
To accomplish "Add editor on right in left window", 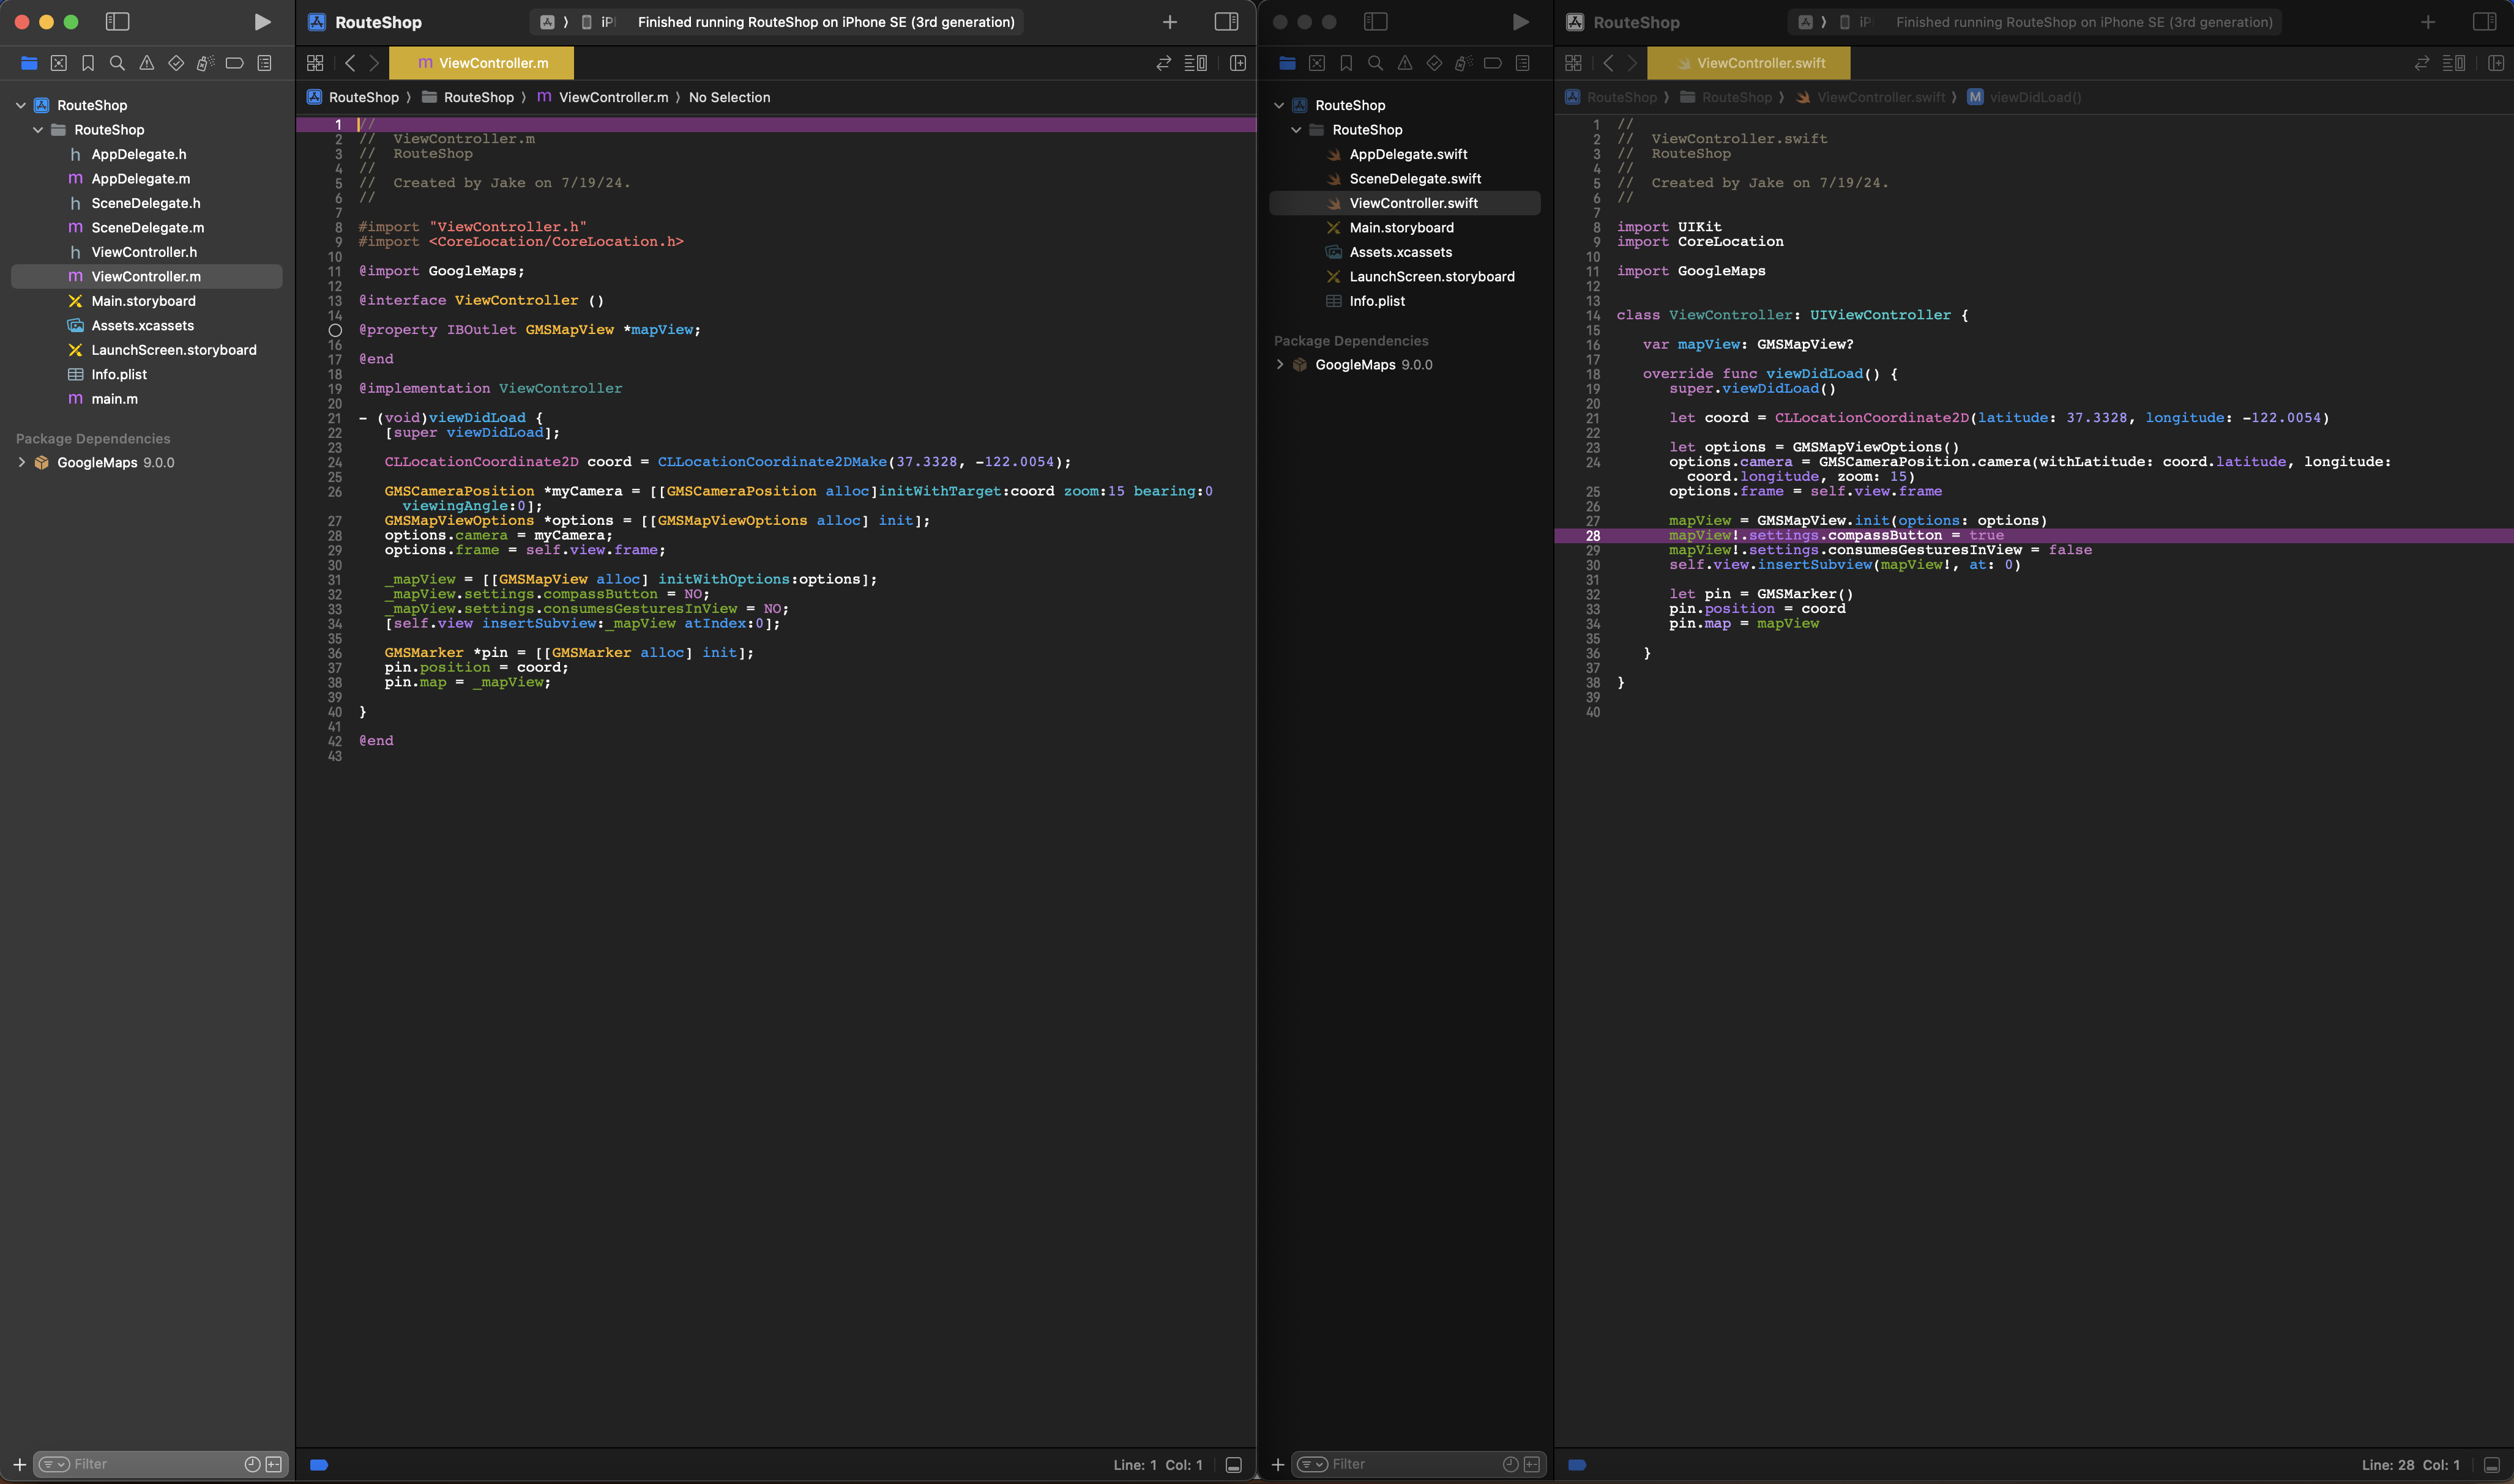I will point(1237,63).
